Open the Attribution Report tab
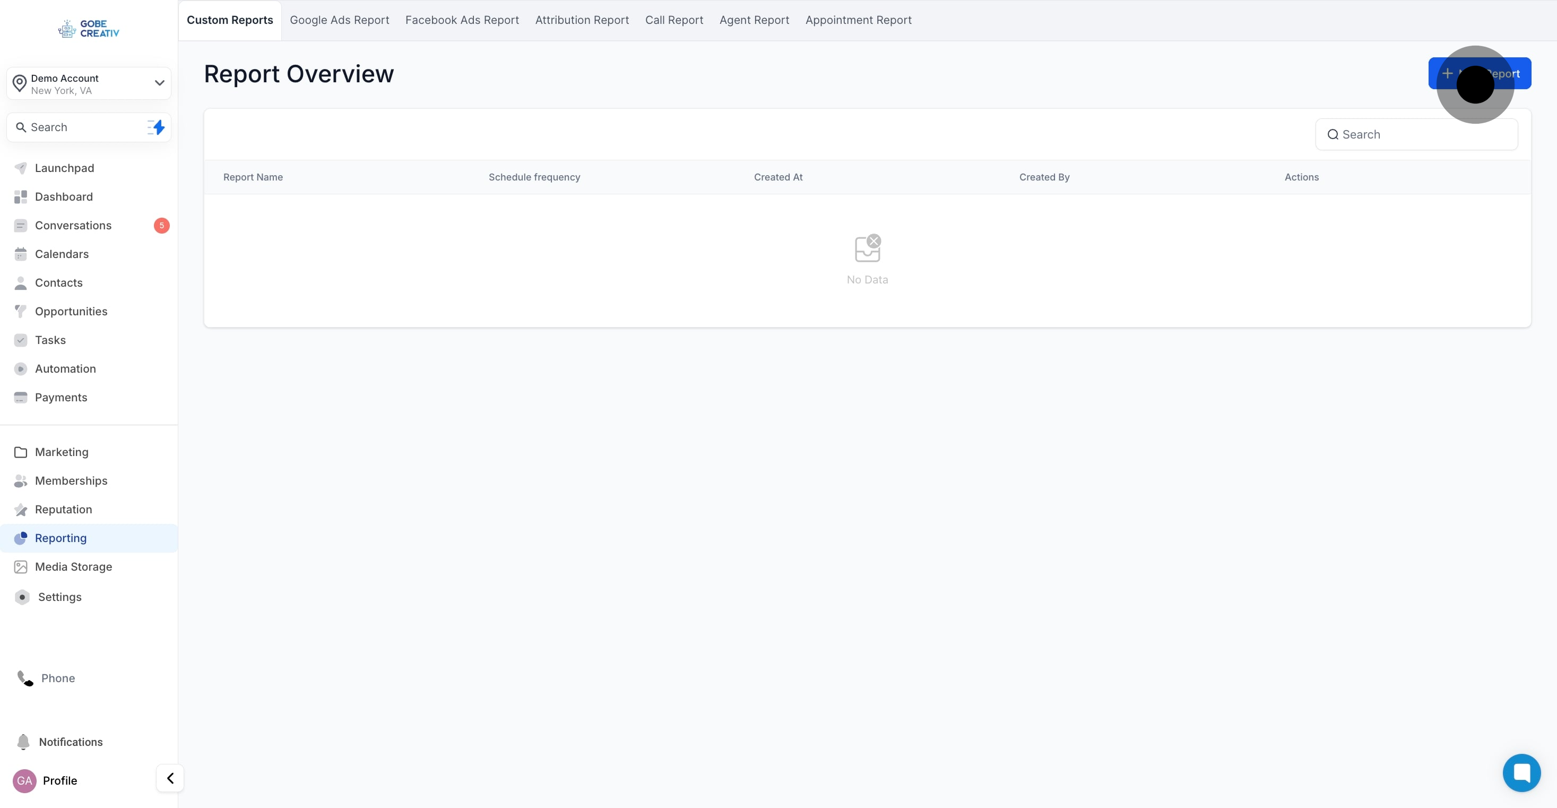 582,20
